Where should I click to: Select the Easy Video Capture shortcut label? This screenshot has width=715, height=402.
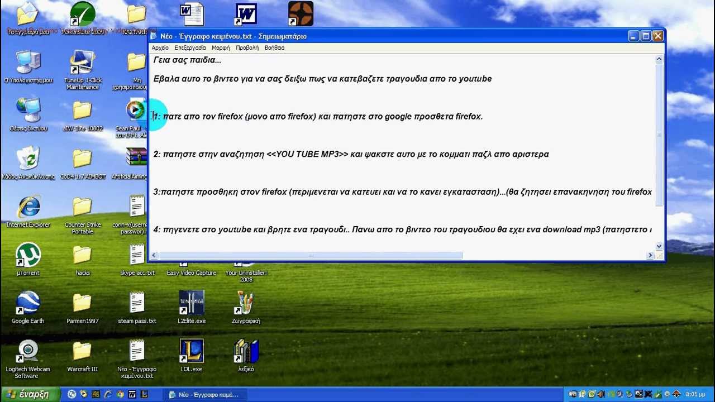[x=192, y=273]
